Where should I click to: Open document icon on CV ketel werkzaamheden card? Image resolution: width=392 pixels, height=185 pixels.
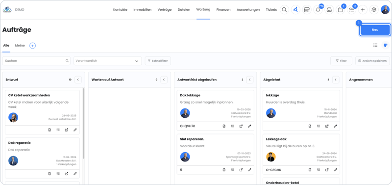pyautogui.click(x=49, y=130)
